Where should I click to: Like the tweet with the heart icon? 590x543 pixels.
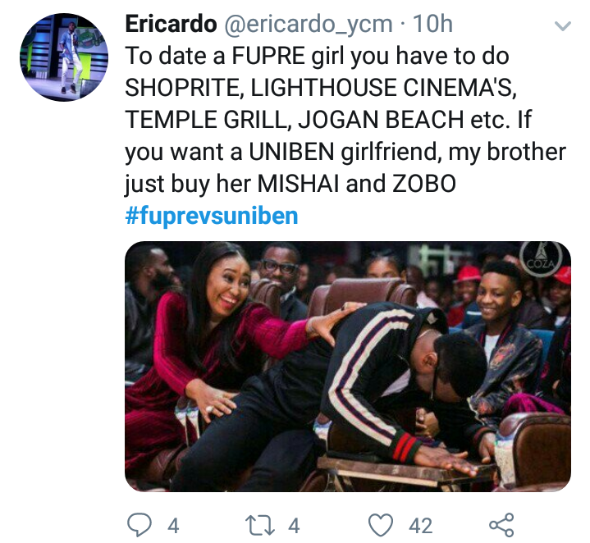pyautogui.click(x=381, y=525)
